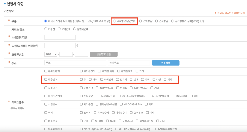Check the 식품안전교육 option
Viewport: 247px width, 132px height.
click(x=97, y=88)
